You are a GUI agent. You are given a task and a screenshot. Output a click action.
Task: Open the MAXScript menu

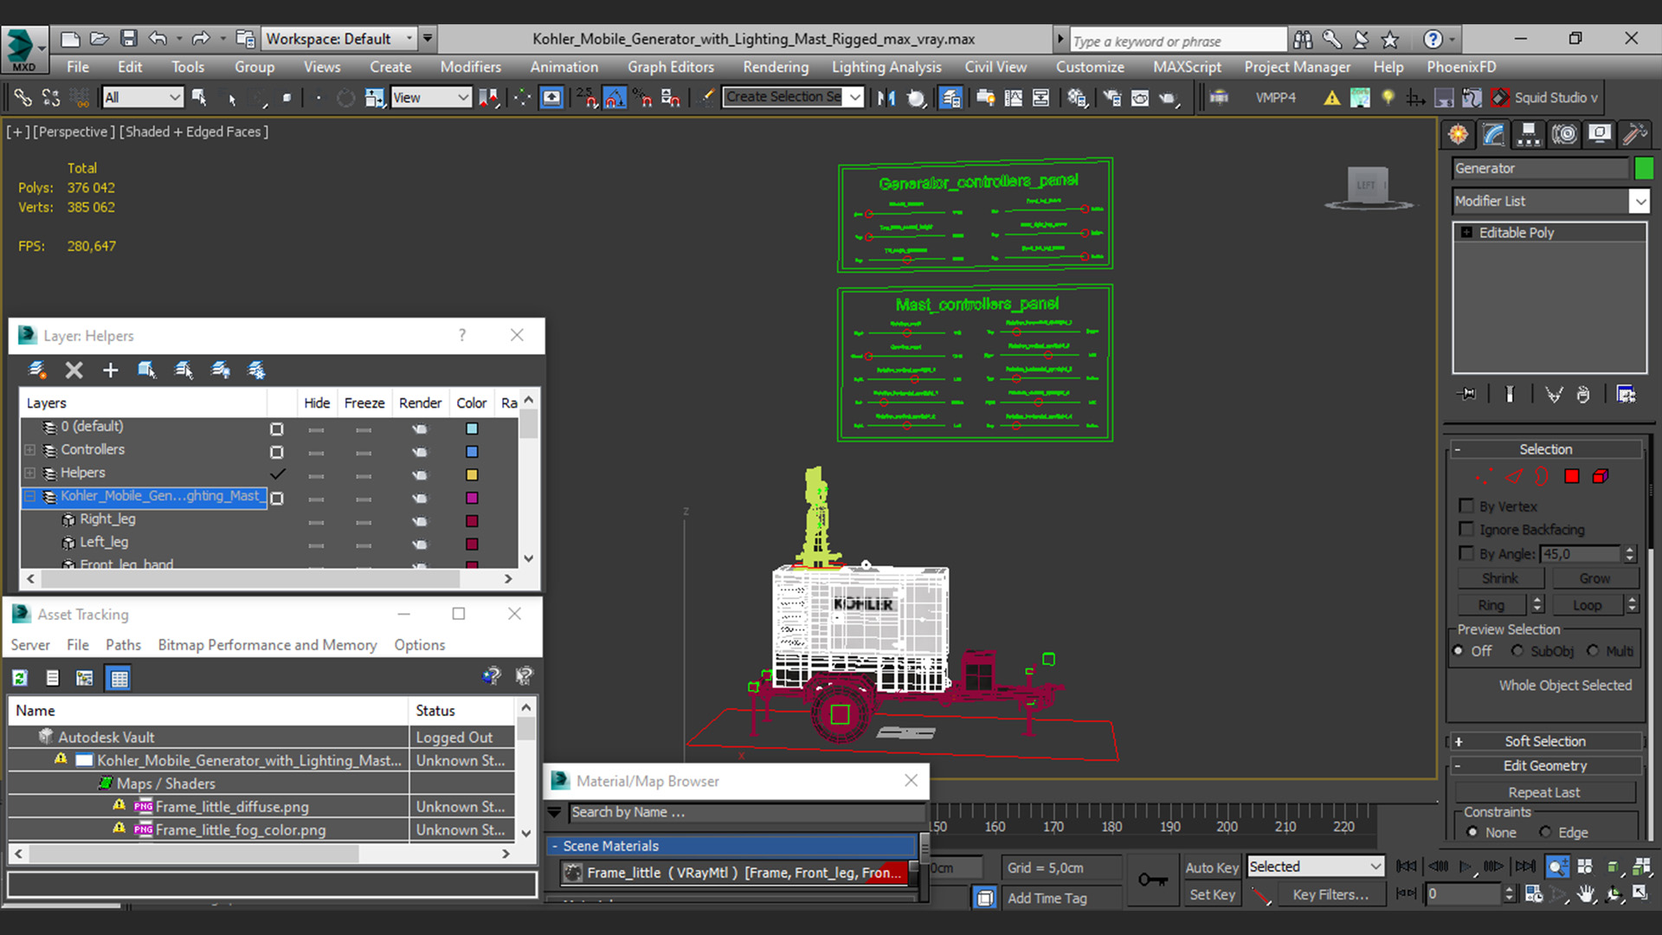click(x=1187, y=67)
